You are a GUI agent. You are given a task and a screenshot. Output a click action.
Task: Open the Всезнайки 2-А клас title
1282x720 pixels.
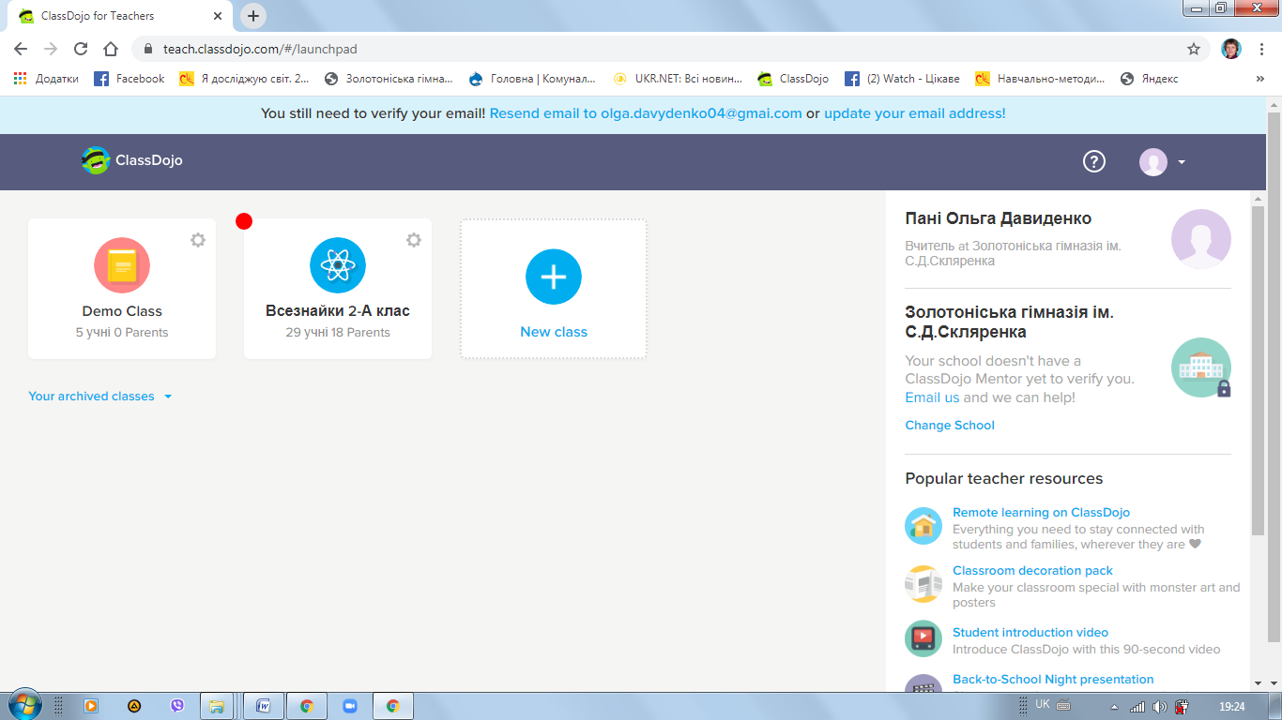pos(338,311)
